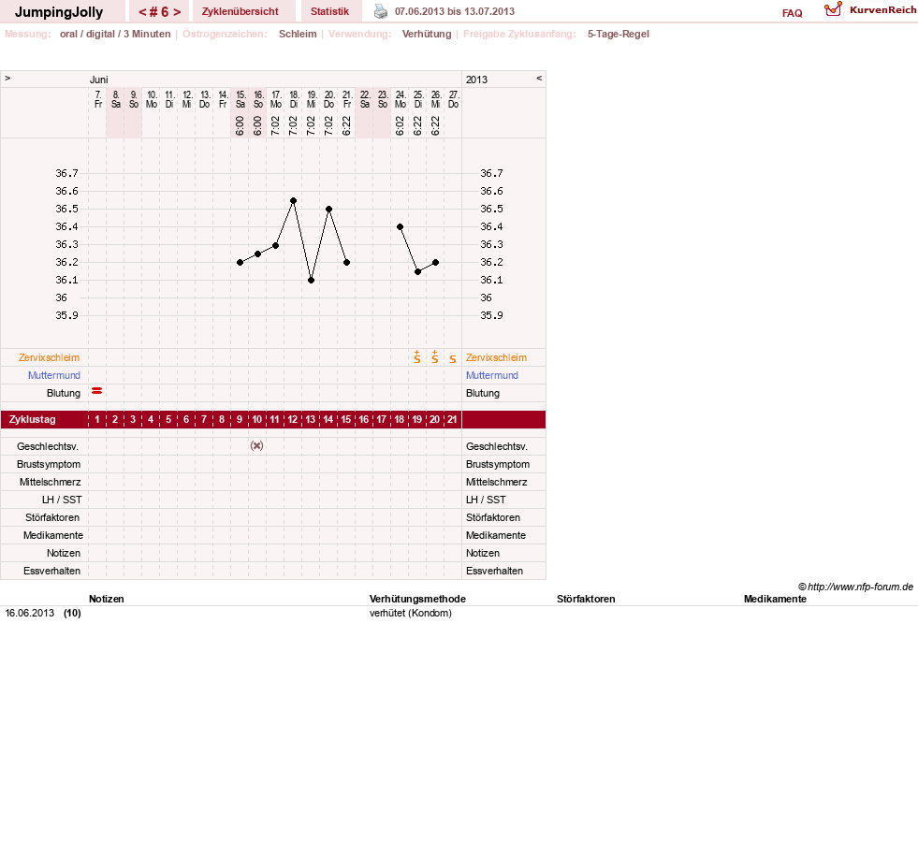Viewport: 918px width, 841px height.
Task: Click the left Muttermund row label
Action: click(x=54, y=375)
